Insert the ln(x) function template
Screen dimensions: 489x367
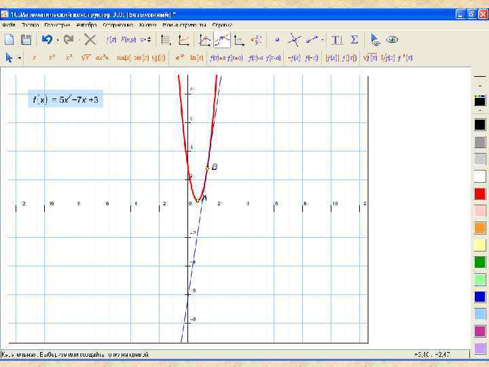[197, 58]
